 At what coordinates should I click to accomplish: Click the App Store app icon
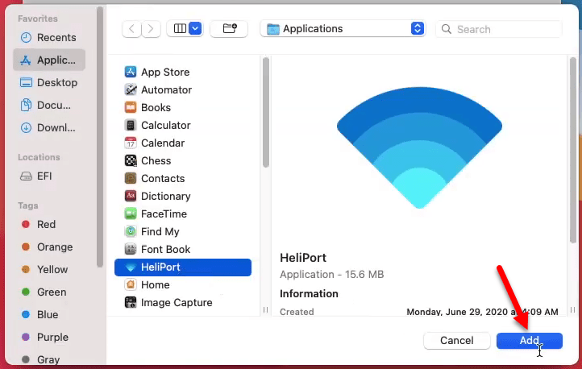pyautogui.click(x=131, y=72)
